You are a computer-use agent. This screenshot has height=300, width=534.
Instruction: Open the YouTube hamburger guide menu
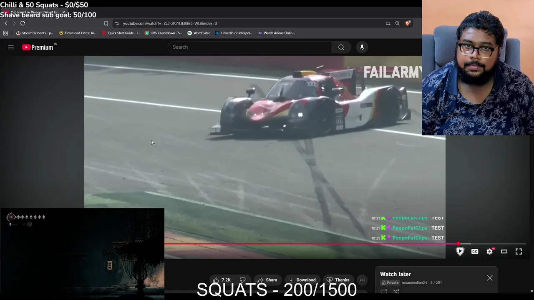(x=11, y=47)
